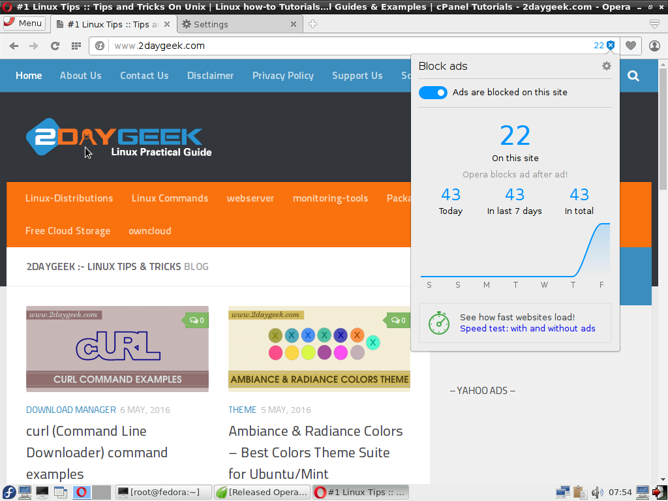Viewport: 668px width, 501px height.
Task: Open the user profile icon
Action: click(654, 46)
